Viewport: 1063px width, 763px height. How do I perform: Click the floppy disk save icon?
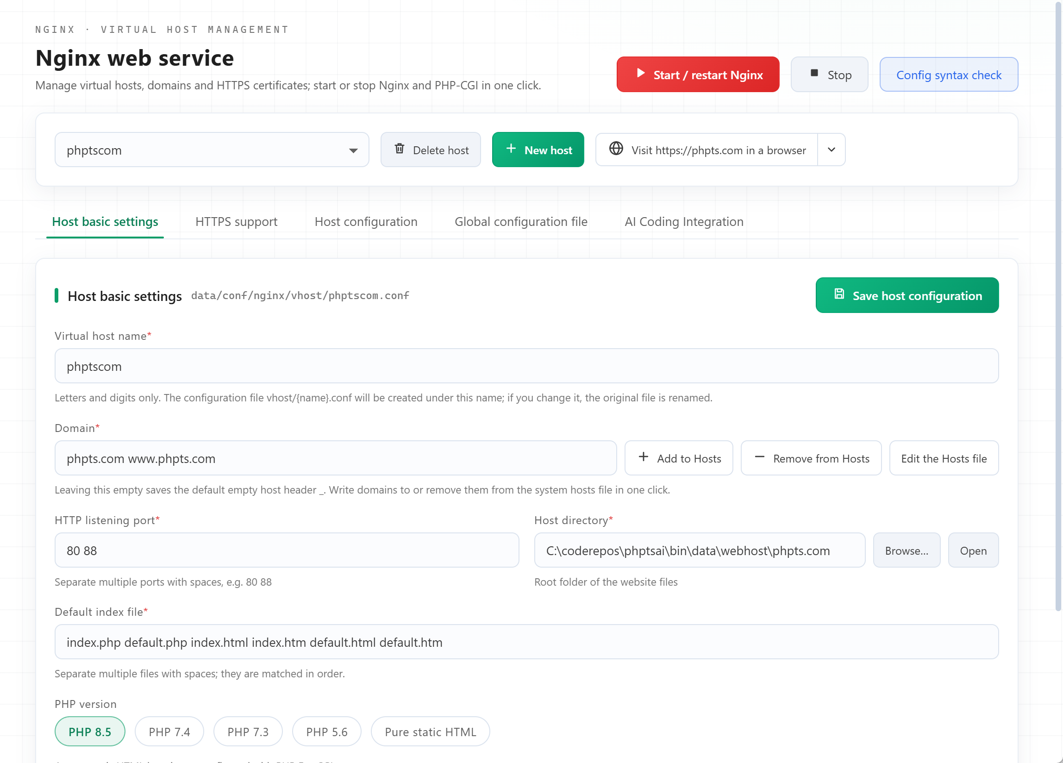pyautogui.click(x=839, y=294)
